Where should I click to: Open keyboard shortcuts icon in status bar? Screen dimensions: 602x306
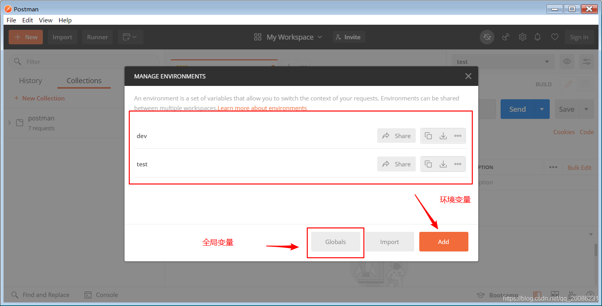(573, 295)
